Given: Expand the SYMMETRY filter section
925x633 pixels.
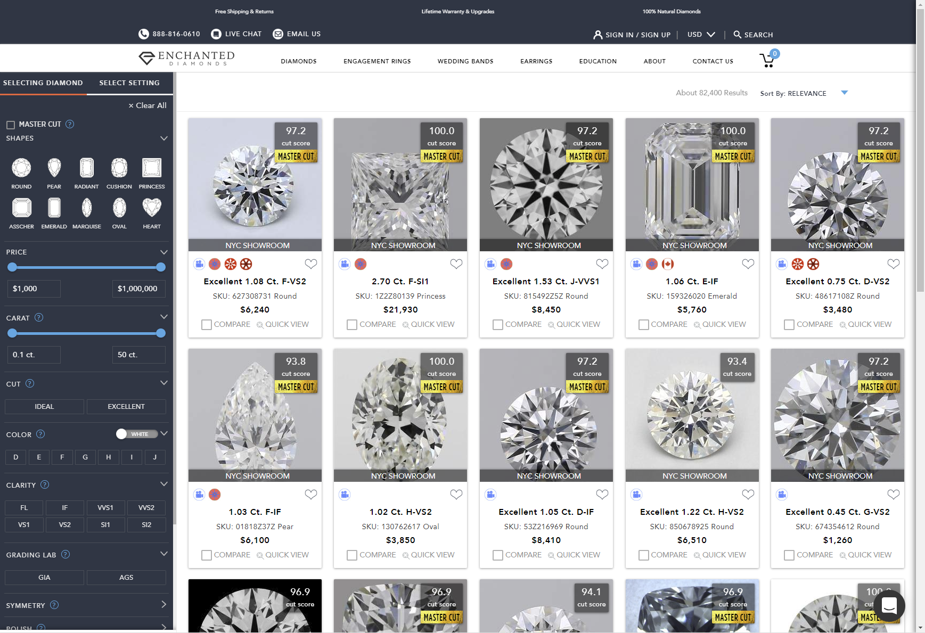Looking at the screenshot, I should click(163, 604).
